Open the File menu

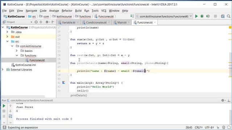tap(4, 10)
